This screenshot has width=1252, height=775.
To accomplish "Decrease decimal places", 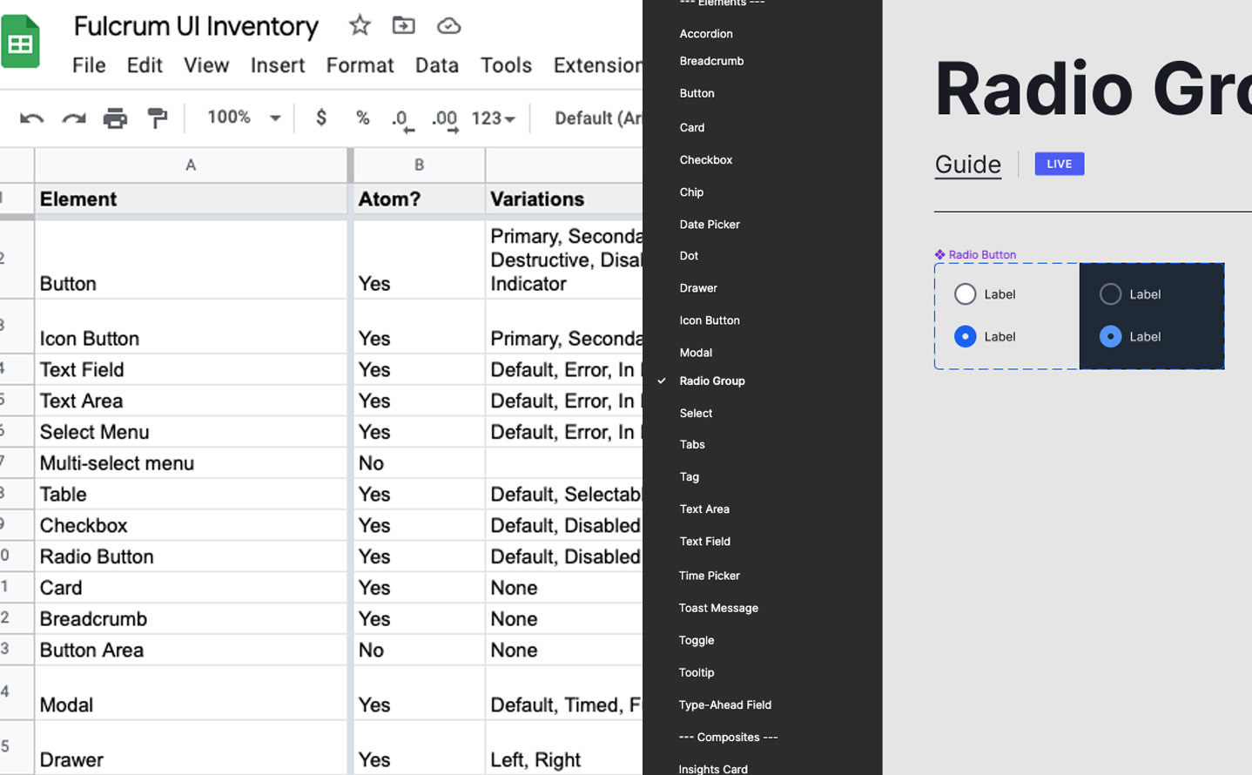I will coord(403,118).
